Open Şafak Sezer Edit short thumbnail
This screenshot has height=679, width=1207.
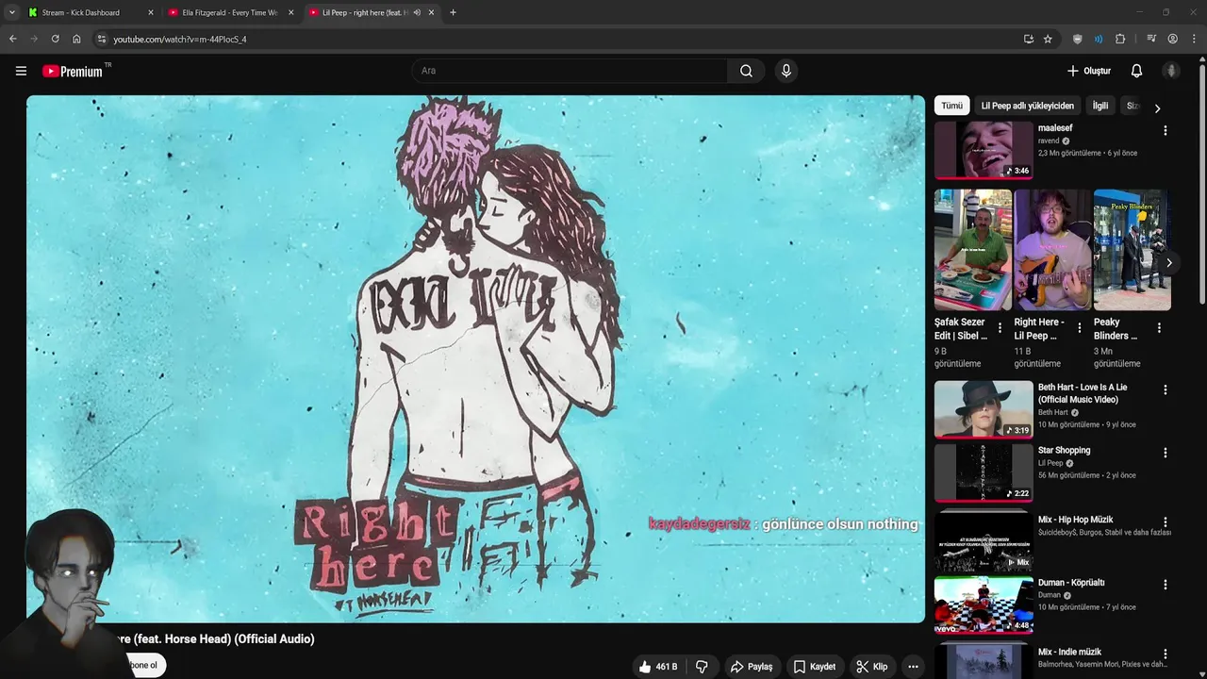click(x=972, y=250)
